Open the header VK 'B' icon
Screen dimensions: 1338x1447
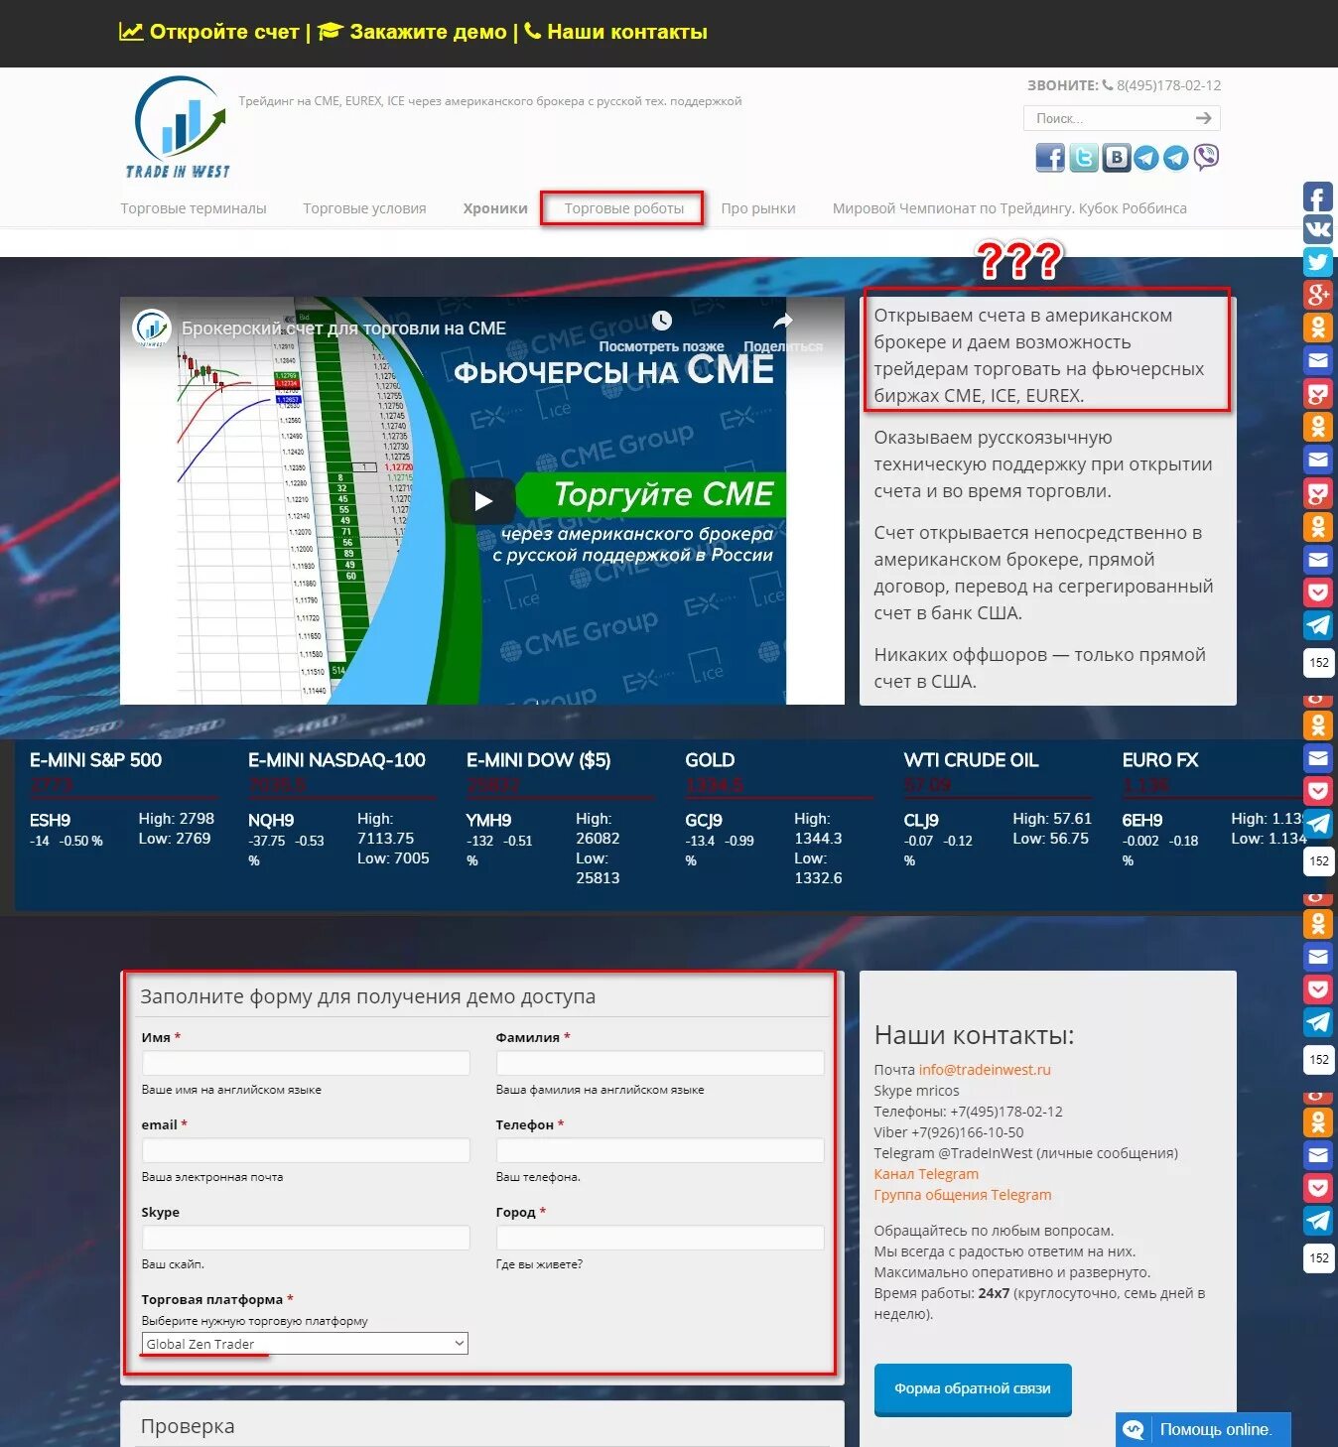point(1117,158)
